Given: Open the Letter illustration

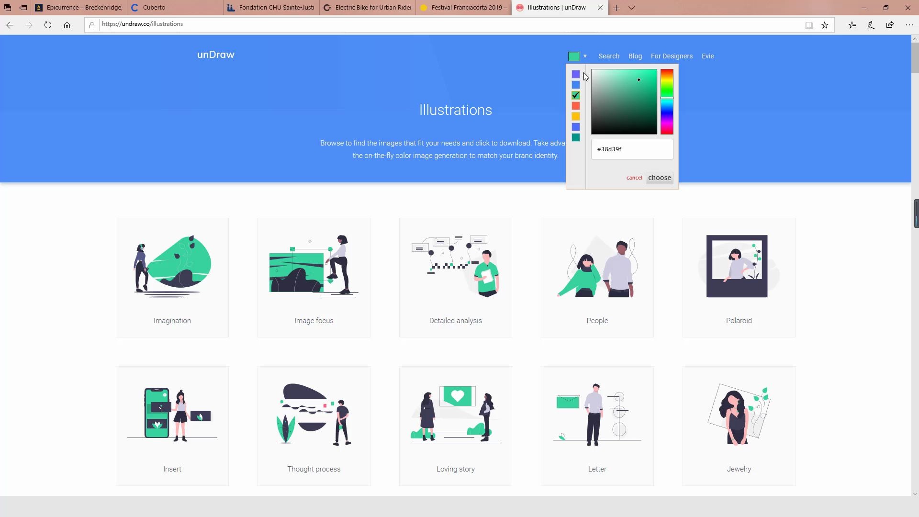Looking at the screenshot, I should coord(597,426).
